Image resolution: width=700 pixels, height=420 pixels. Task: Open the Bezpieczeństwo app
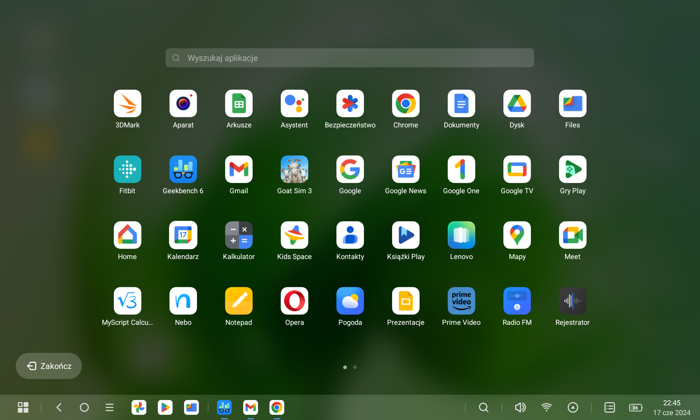pos(350,104)
